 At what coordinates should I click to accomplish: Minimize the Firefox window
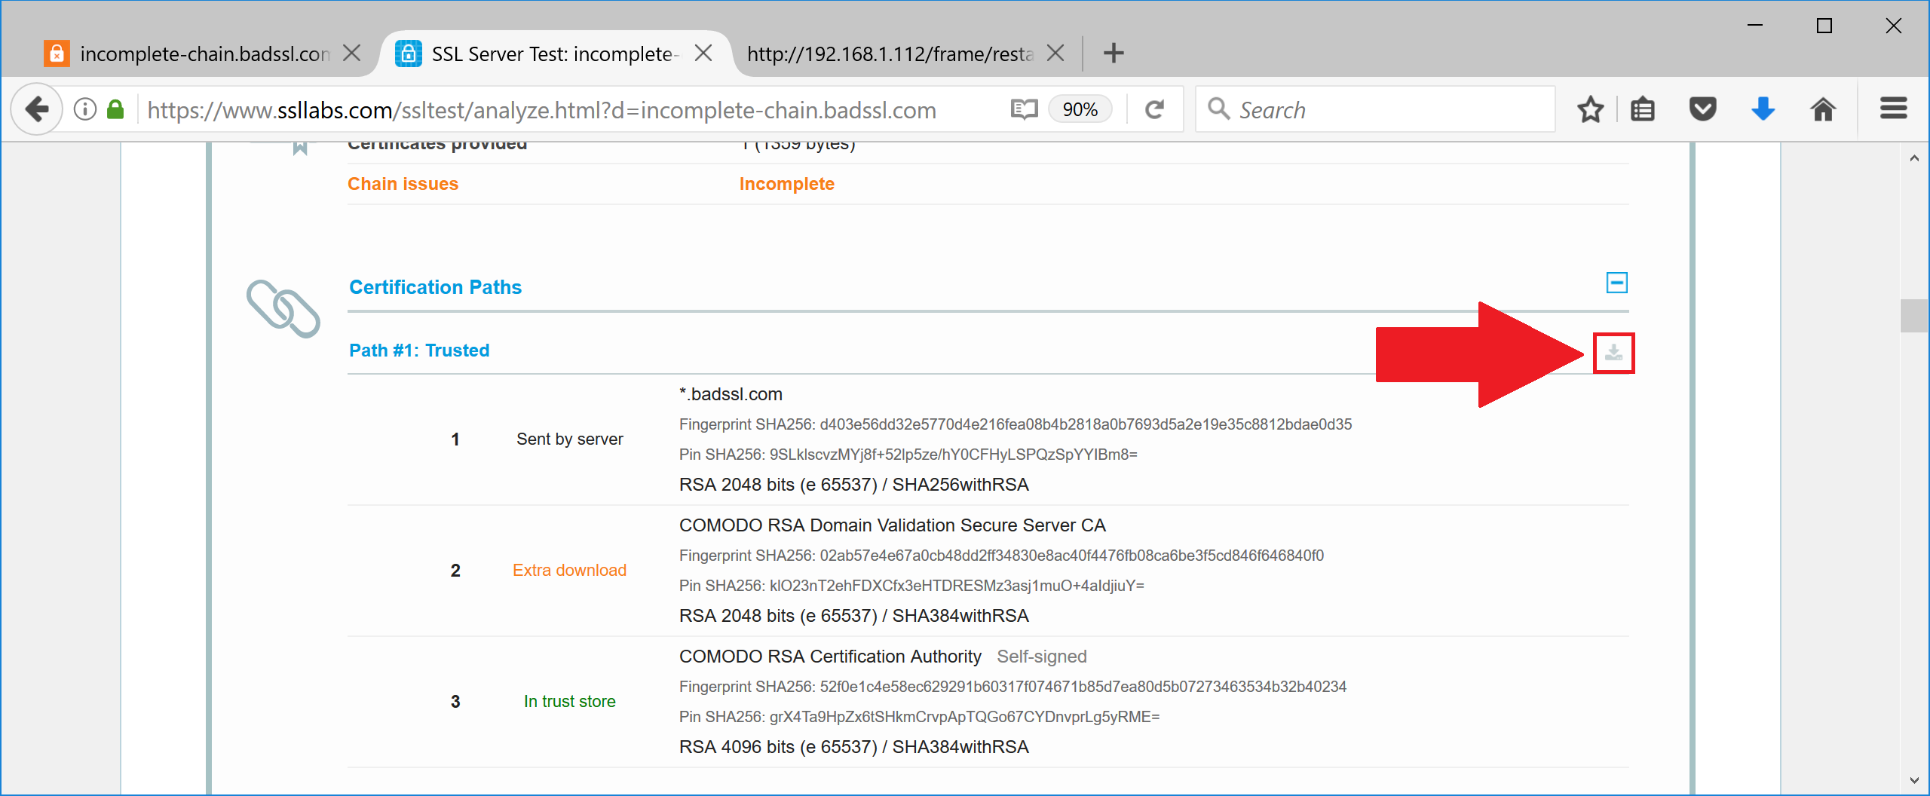coord(1755,26)
